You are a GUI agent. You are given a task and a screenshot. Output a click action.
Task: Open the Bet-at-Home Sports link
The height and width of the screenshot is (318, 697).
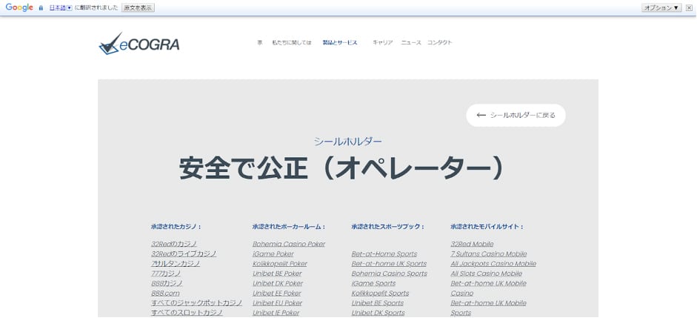[x=384, y=254]
